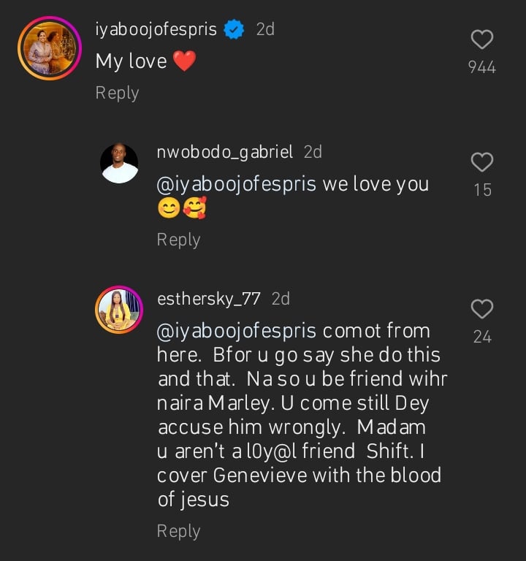
Task: Open iyaboojofespris profile picture
Action: click(x=50, y=48)
